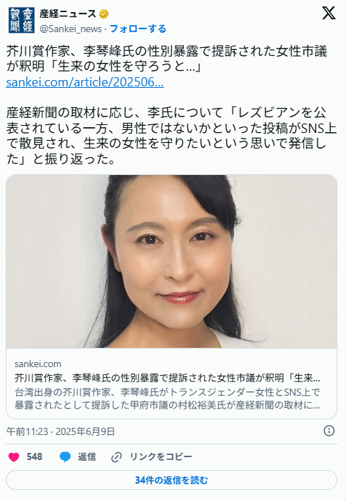
Task: Like the post with the heart icon
Action: tap(14, 457)
